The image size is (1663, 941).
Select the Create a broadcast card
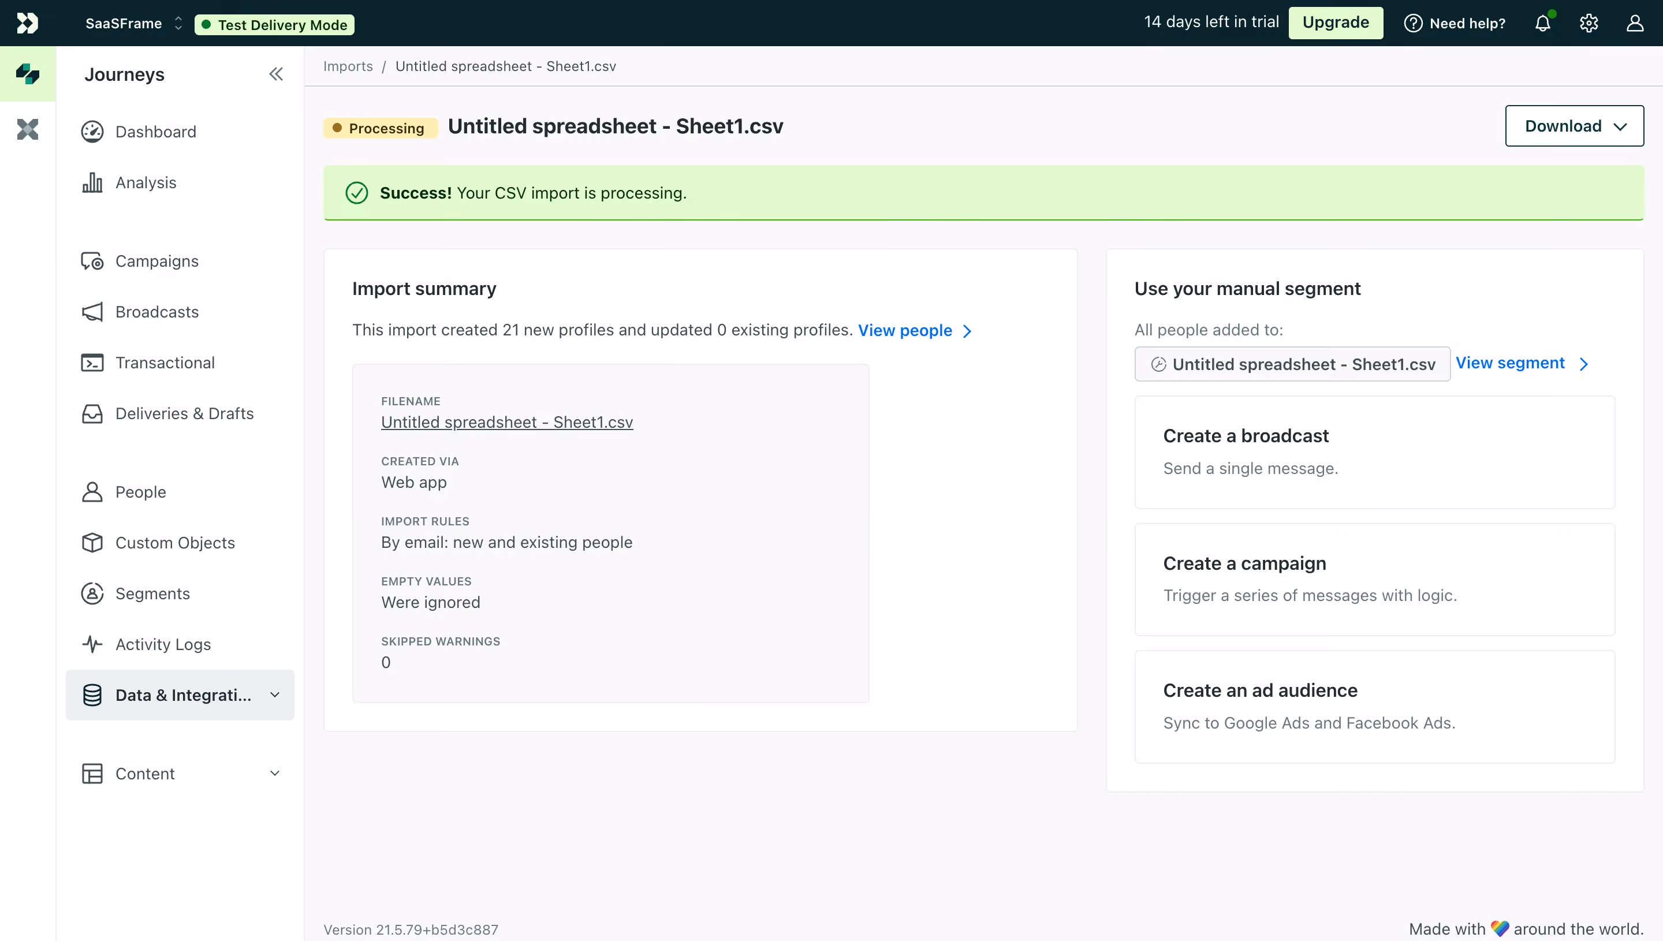[1375, 453]
